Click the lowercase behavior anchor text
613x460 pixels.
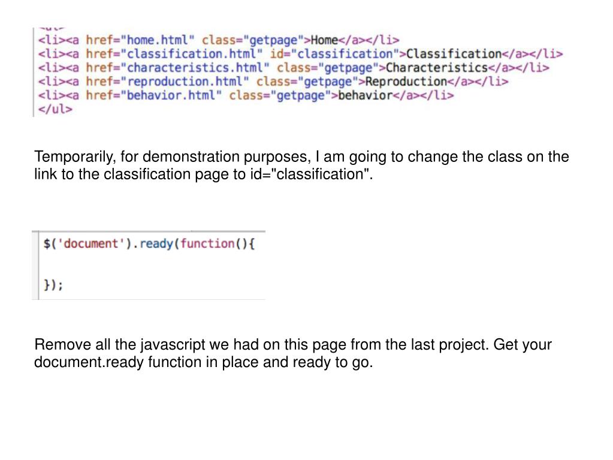point(365,95)
